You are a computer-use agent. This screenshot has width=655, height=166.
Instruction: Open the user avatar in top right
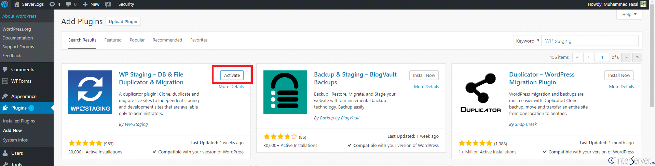[x=643, y=4]
